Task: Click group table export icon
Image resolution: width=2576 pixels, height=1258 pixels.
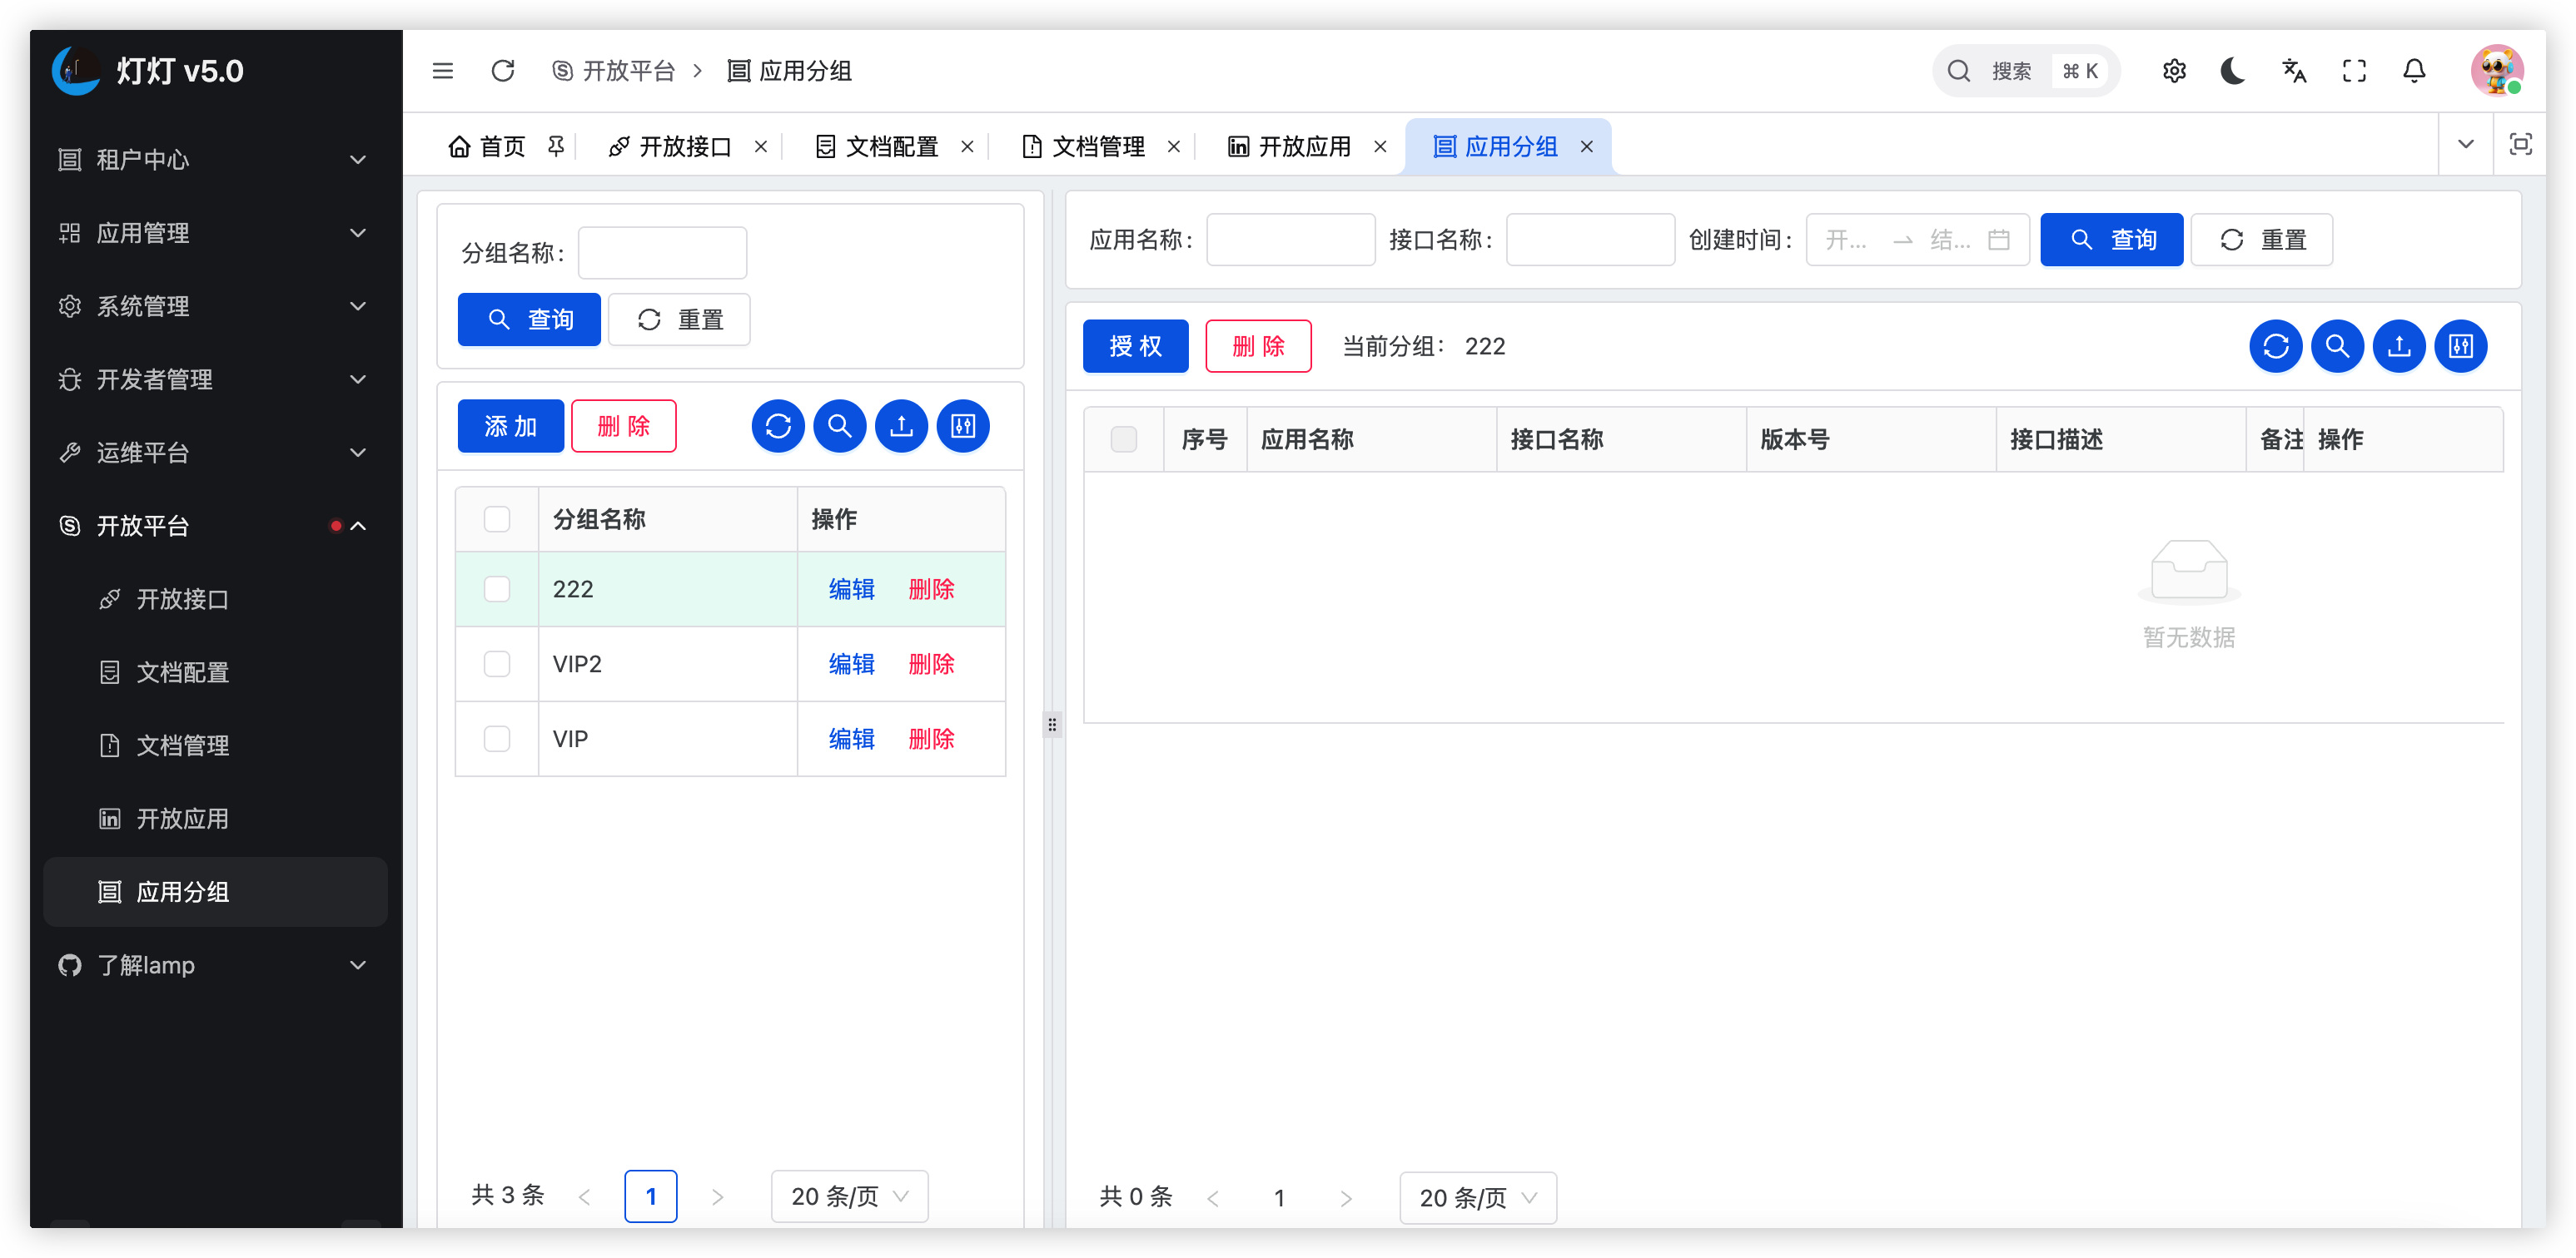Action: click(x=901, y=427)
